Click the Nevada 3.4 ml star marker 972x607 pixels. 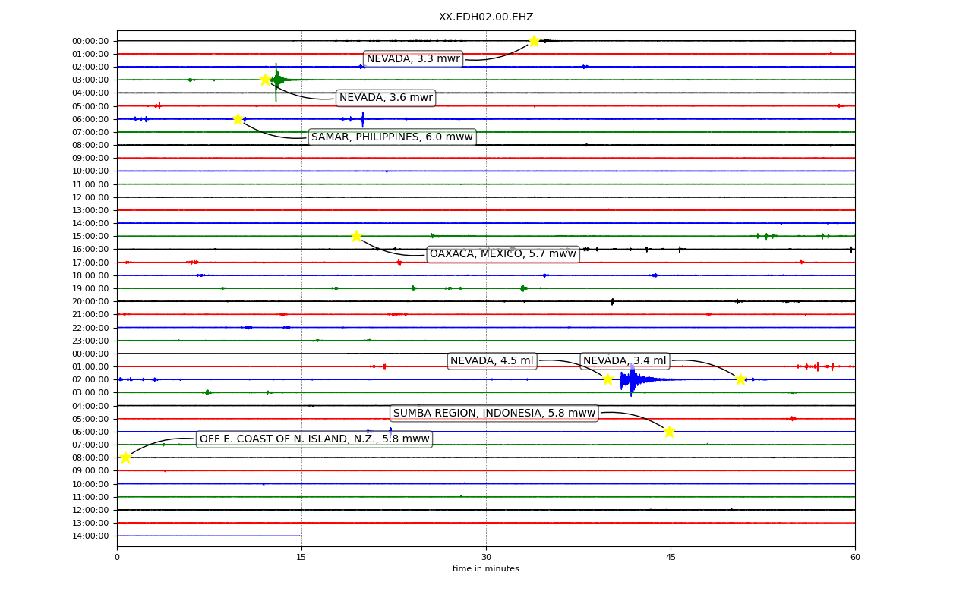(740, 379)
